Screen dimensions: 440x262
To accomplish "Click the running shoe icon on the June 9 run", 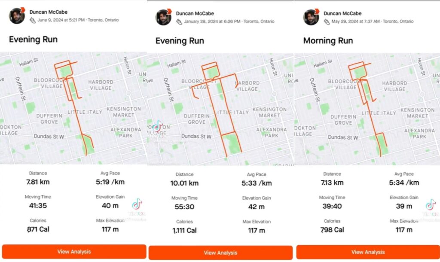I will (x=33, y=20).
